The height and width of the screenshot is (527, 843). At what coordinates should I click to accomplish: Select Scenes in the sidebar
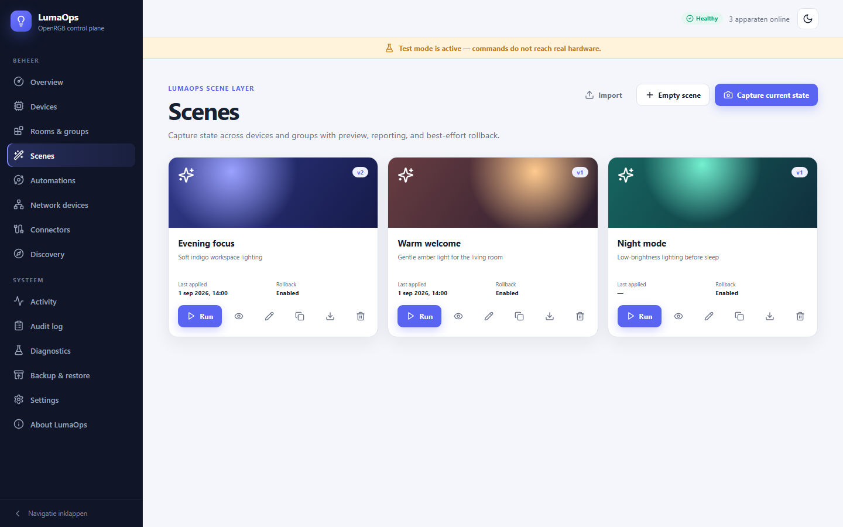click(x=71, y=156)
